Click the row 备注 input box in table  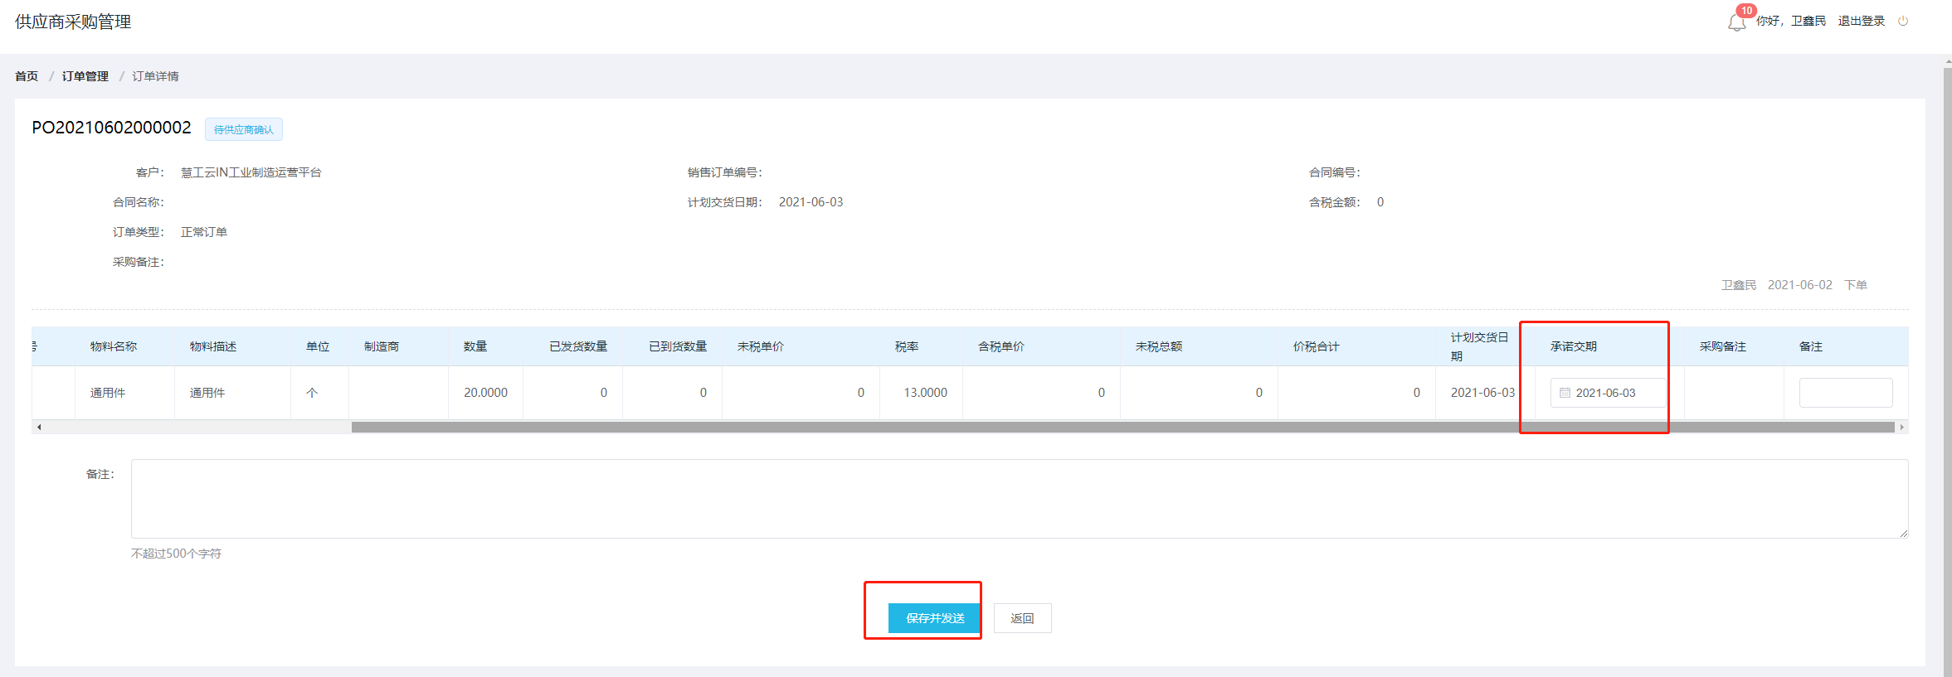1845,393
